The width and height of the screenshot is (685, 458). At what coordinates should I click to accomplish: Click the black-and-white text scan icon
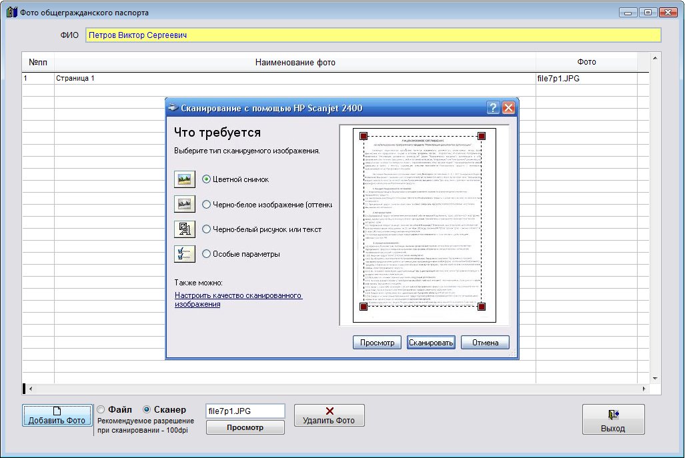pyautogui.click(x=183, y=229)
